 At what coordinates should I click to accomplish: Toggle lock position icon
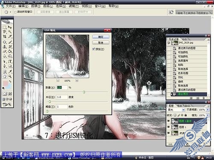click(x=182, y=115)
